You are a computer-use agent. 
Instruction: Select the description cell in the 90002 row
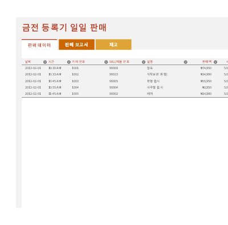coord(150,94)
